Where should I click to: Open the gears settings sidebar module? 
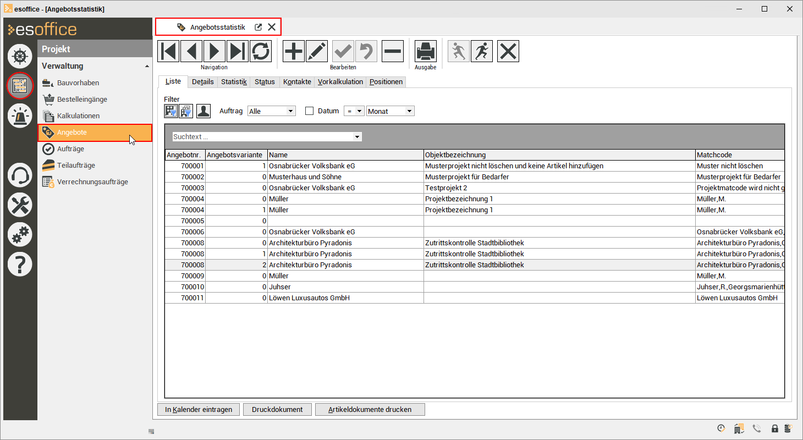(20, 235)
